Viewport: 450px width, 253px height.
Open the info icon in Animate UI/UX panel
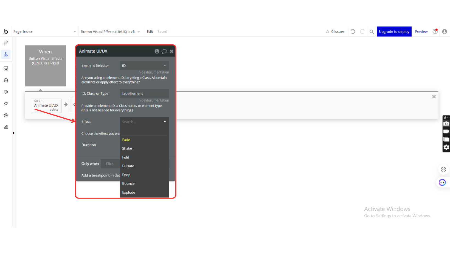click(x=157, y=51)
